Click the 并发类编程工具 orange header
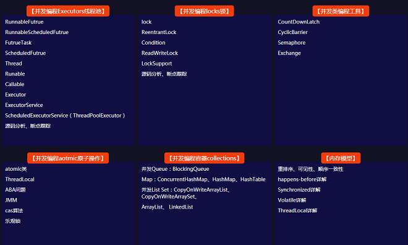Image resolution: width=408 pixels, height=245 pixels. (341, 11)
